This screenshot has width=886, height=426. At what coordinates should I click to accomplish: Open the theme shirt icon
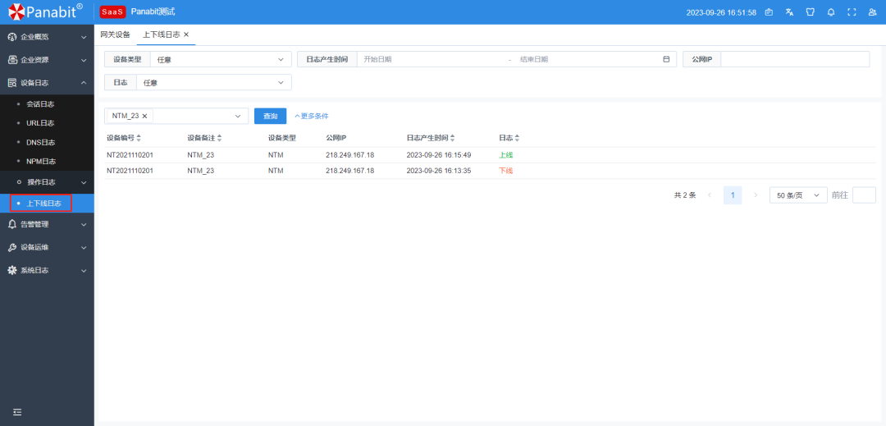click(810, 11)
